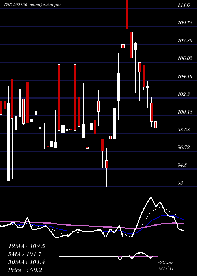Select the 104.16 price axis label
The image size is (197, 276).
point(185,76)
